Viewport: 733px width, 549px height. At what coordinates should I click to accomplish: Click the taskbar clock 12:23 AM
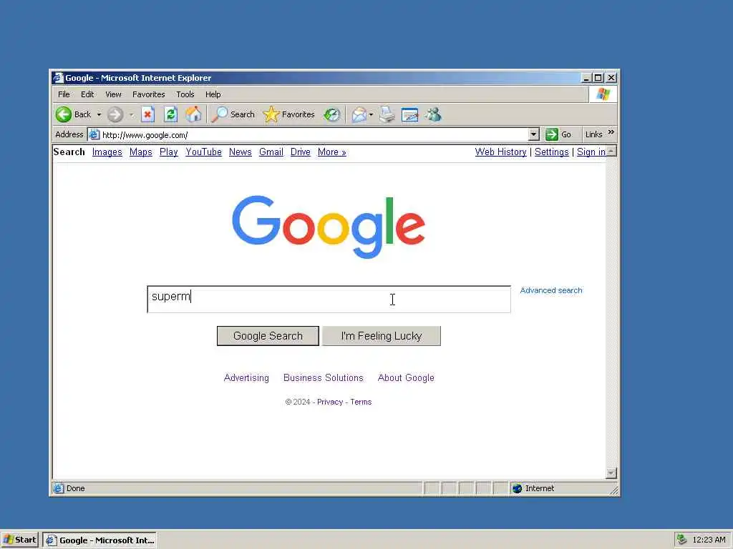[709, 540]
